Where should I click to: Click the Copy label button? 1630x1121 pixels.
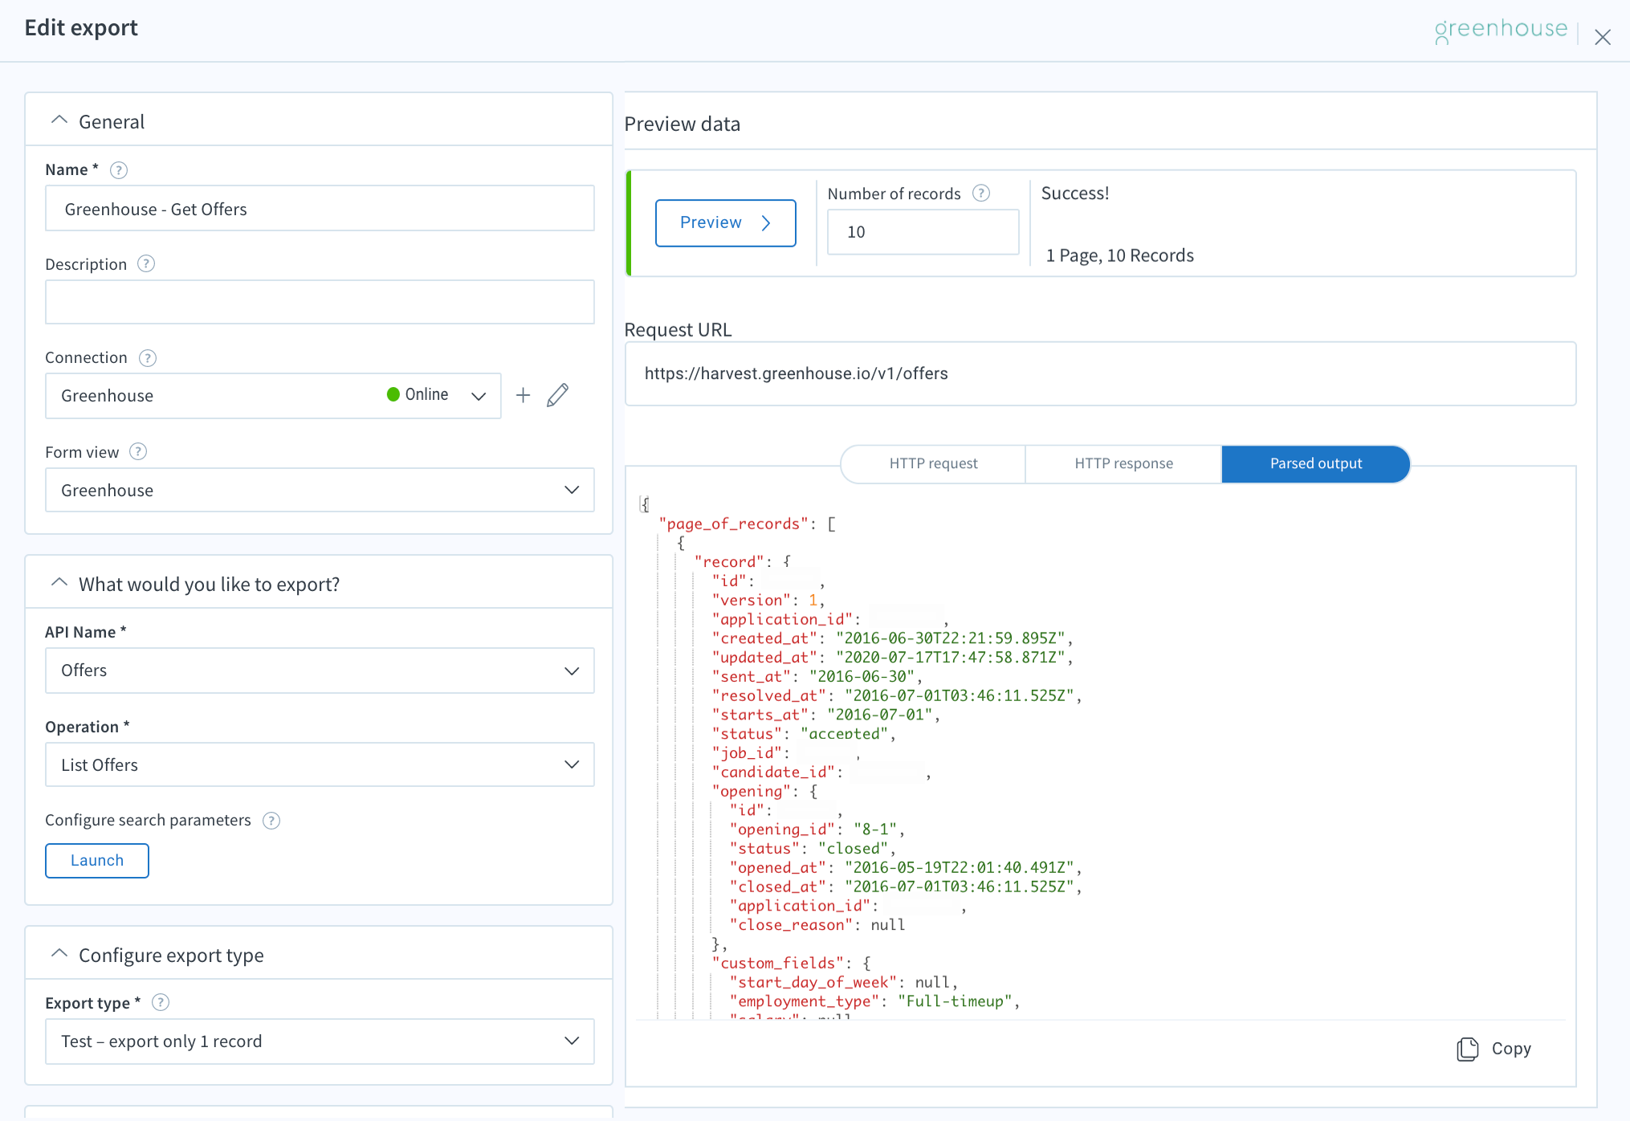click(x=1511, y=1049)
